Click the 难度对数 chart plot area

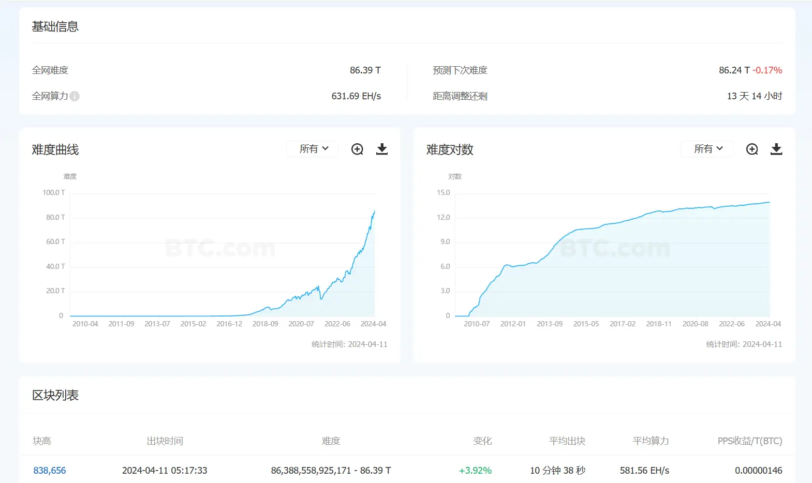pyautogui.click(x=612, y=254)
